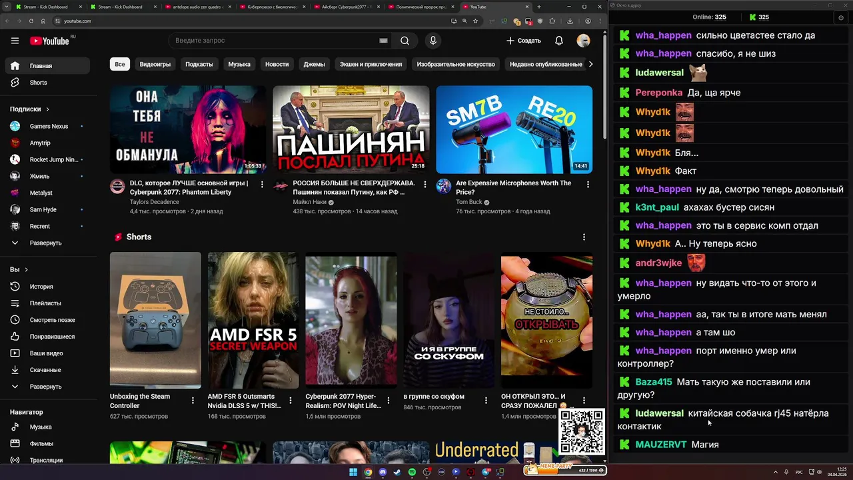Open Gamers Nexus subscription channel

[x=47, y=126]
